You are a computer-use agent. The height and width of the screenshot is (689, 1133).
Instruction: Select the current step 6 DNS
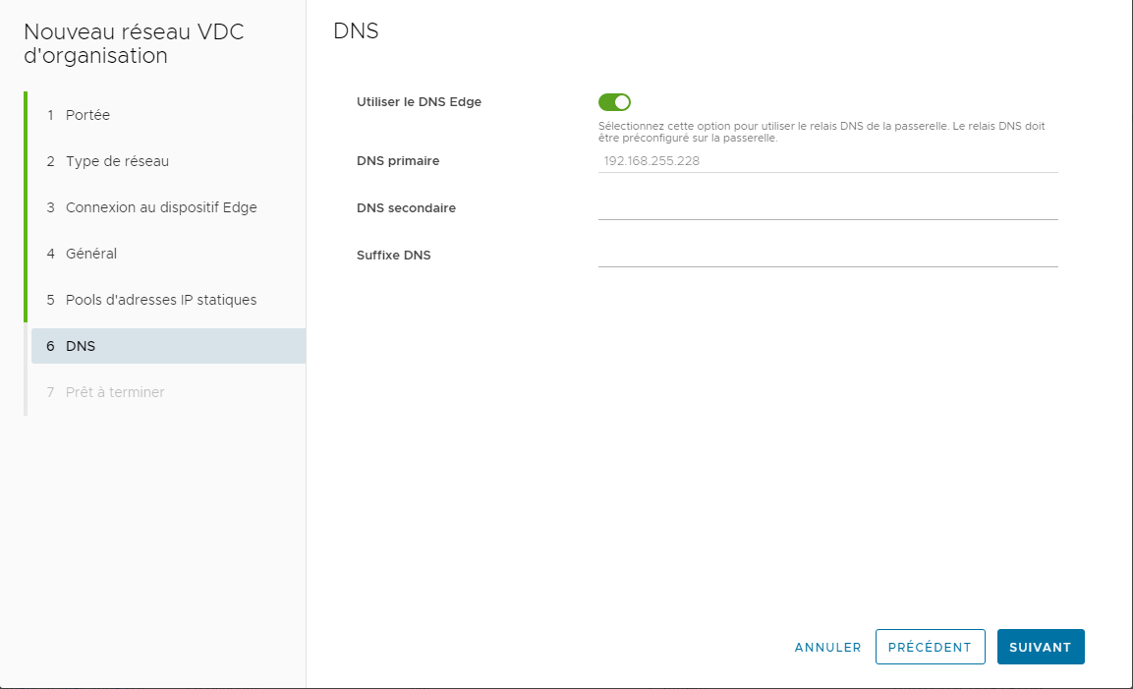pyautogui.click(x=168, y=346)
